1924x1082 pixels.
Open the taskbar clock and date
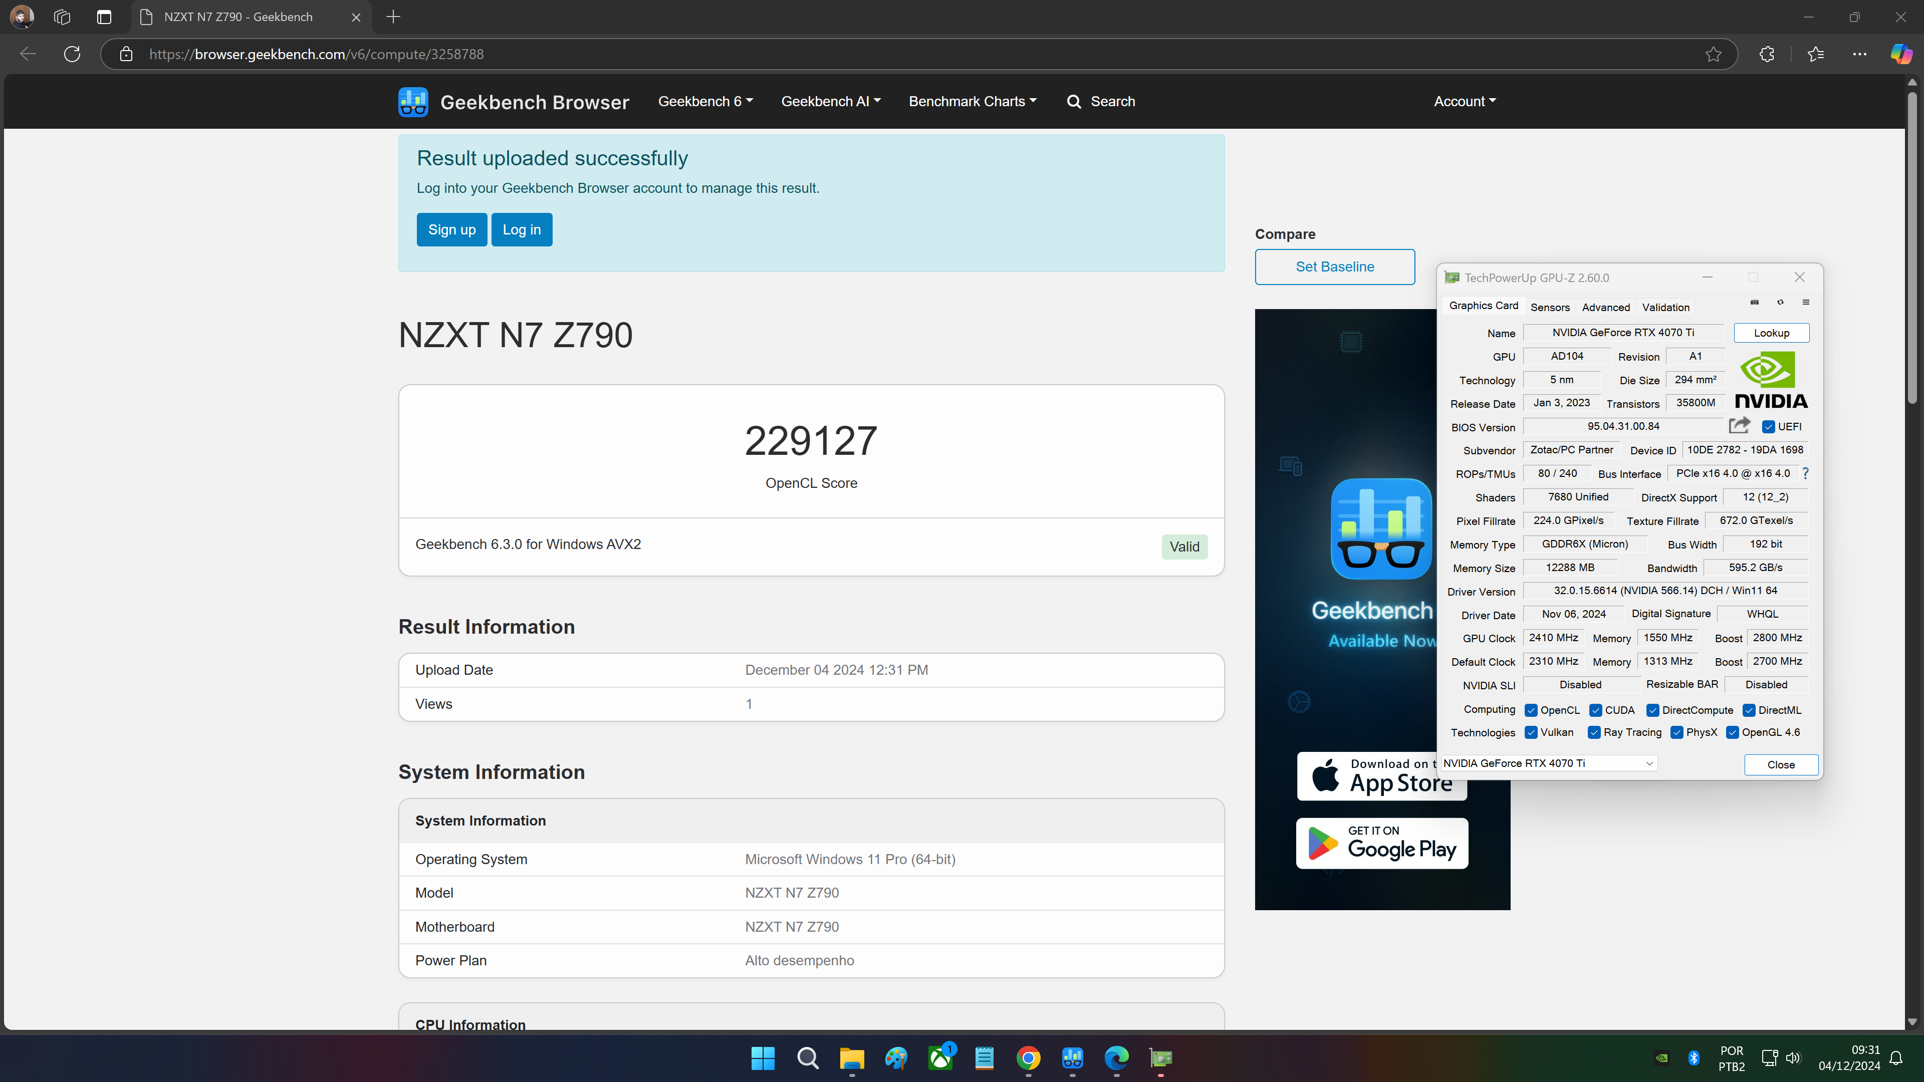(1849, 1058)
